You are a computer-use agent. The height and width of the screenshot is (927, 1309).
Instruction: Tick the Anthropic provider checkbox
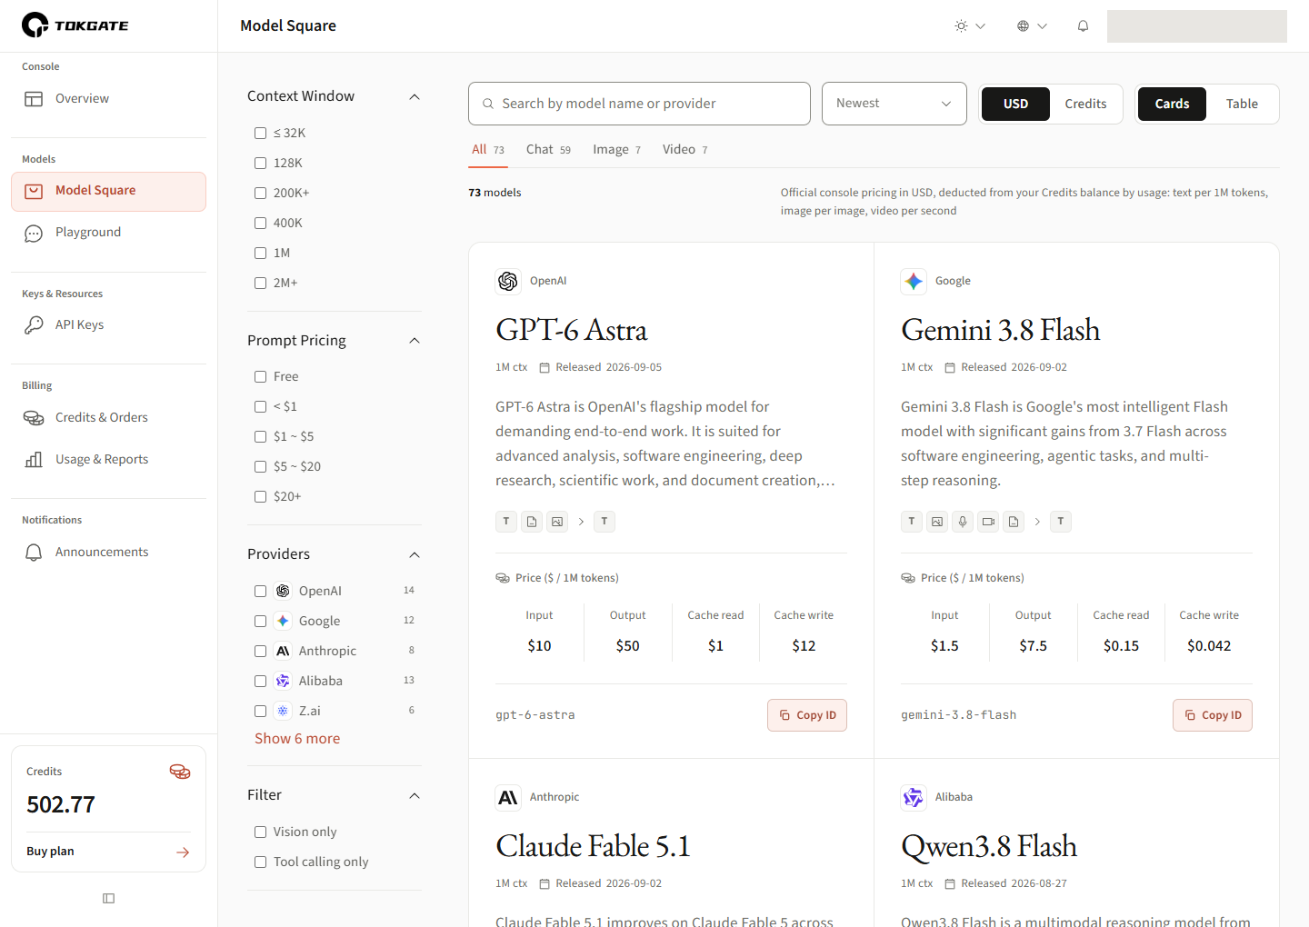[x=261, y=652]
